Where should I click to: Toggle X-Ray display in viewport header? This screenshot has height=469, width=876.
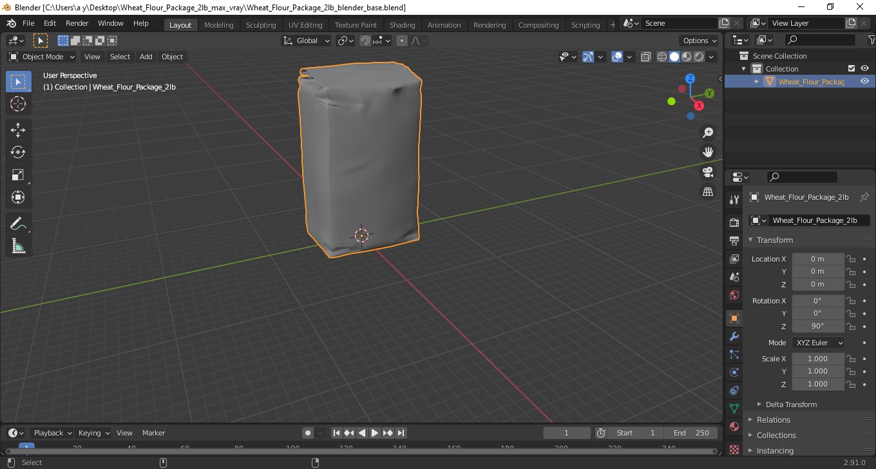pyautogui.click(x=646, y=57)
